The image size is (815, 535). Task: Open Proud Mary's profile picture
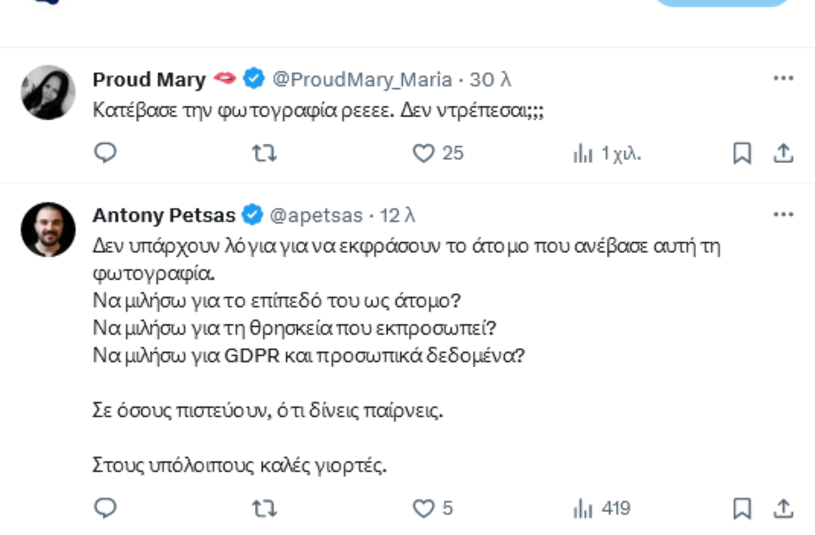point(48,93)
